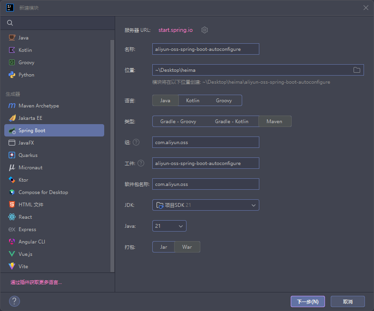Click 取消 cancel button
This screenshot has width=374, height=311.
(x=348, y=301)
